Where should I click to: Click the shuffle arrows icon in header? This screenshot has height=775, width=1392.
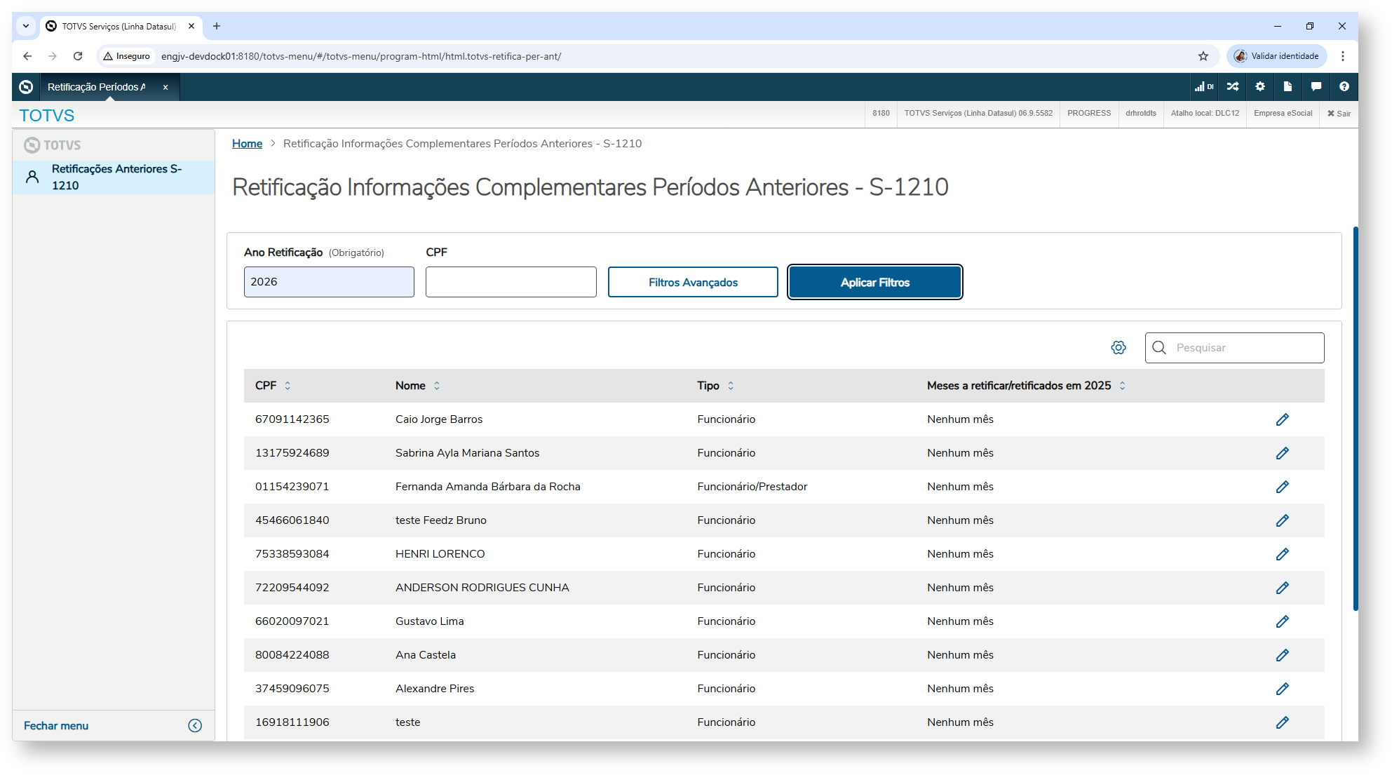(x=1233, y=87)
